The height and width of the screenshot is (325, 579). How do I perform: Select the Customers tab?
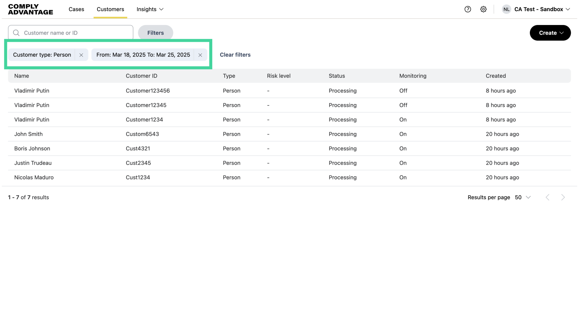pyautogui.click(x=110, y=9)
